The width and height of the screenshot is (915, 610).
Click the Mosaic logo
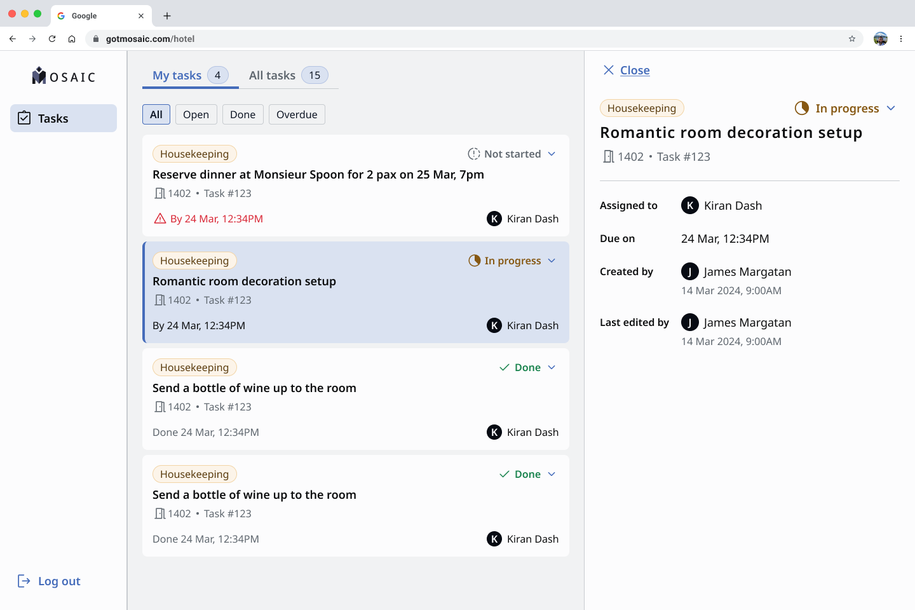[64, 76]
